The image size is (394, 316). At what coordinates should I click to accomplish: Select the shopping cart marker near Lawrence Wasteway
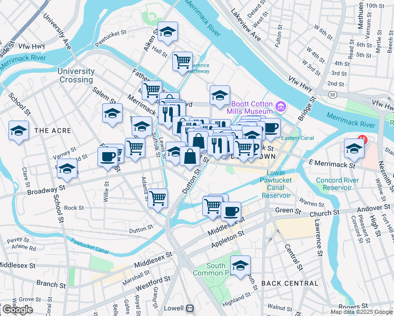tap(183, 63)
